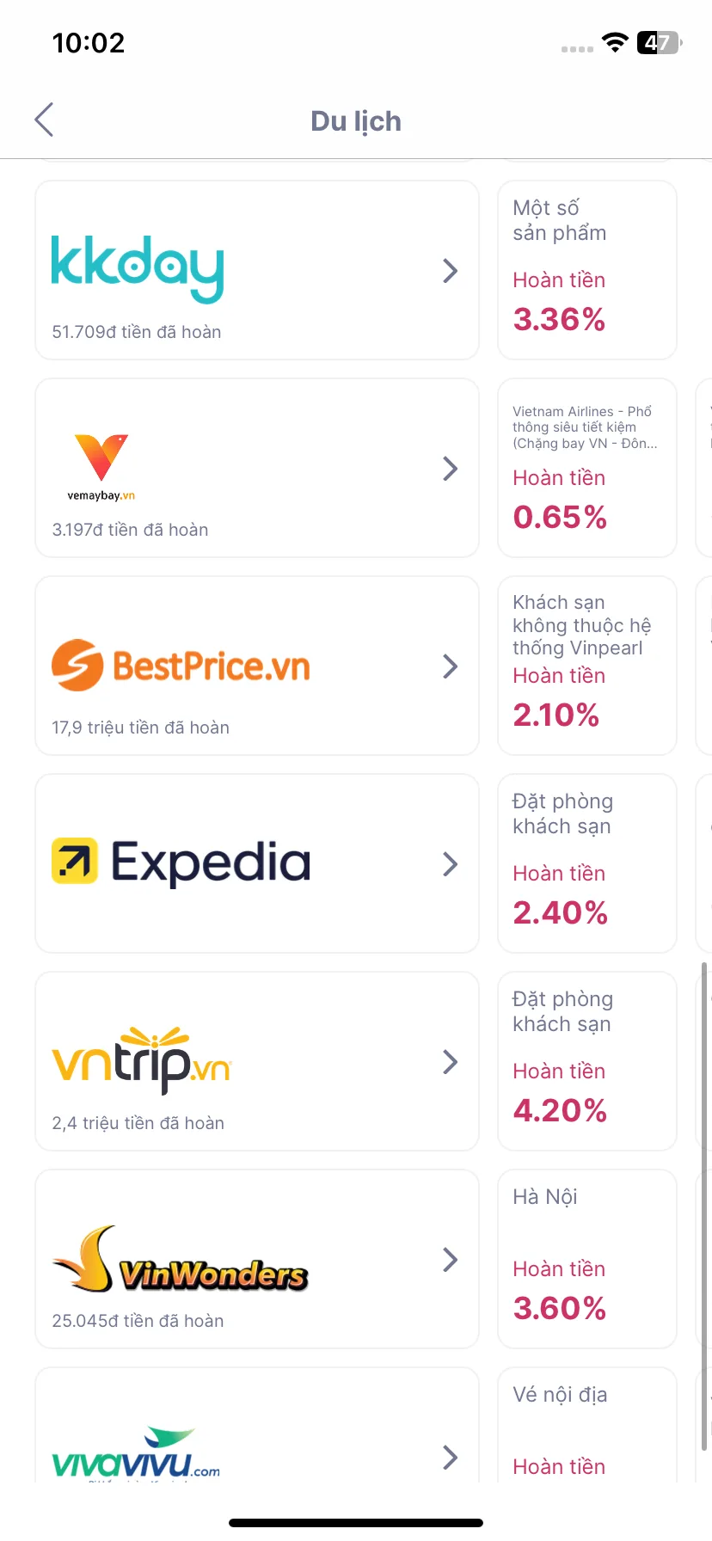This screenshot has width=712, height=1541.
Task: Expand vntrip.vn with its right chevron
Action: 450,1062
